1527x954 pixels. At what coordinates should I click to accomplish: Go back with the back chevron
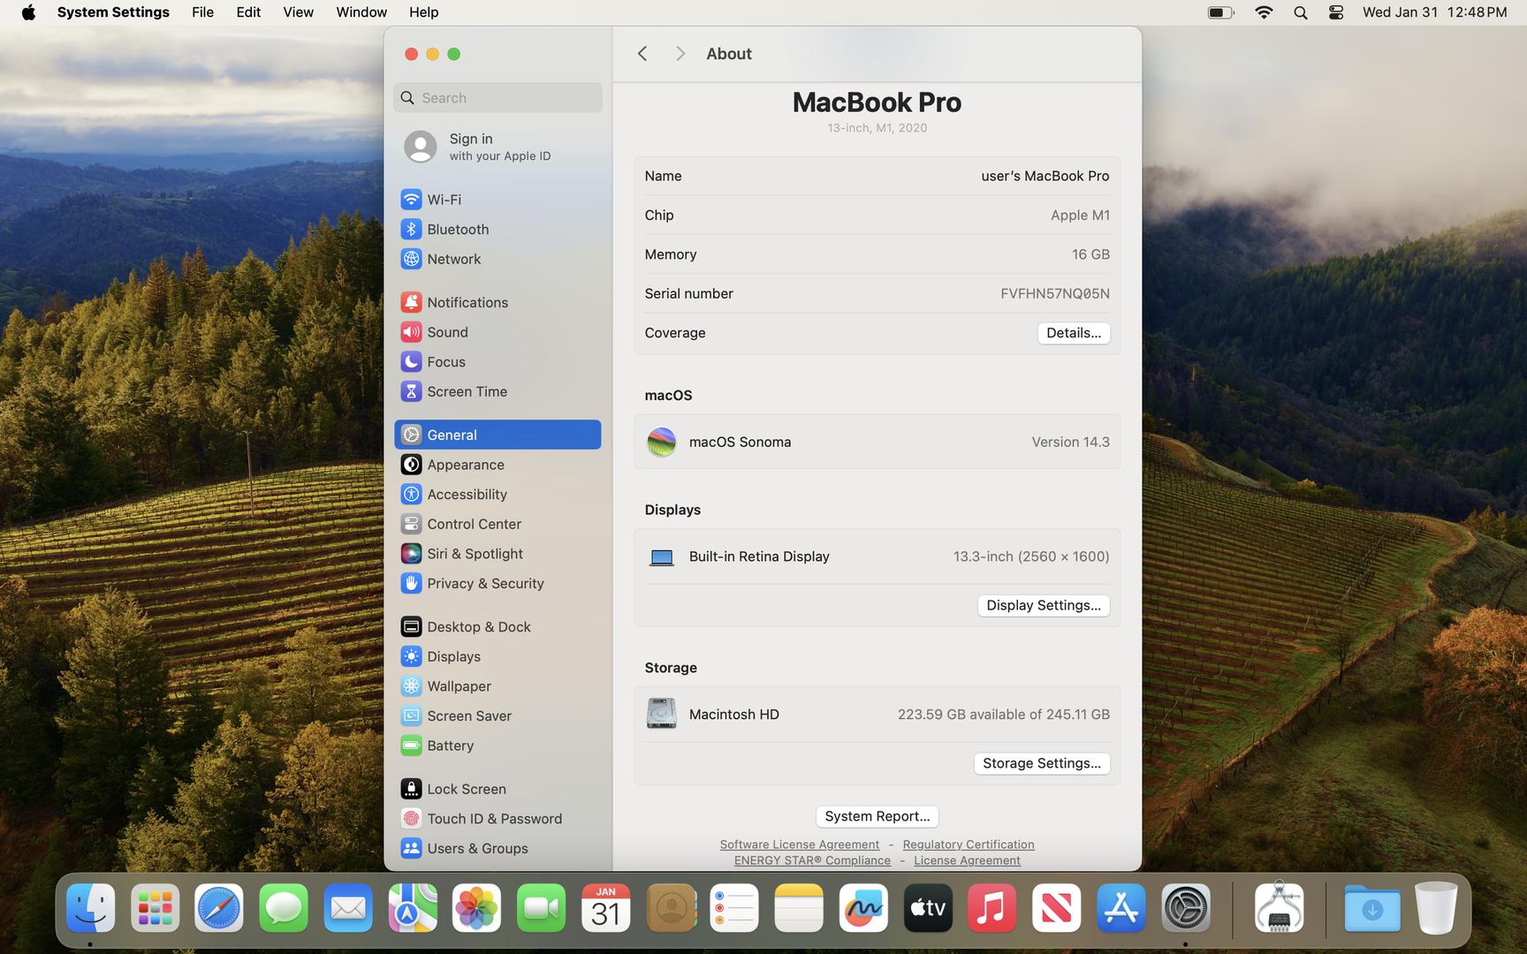[642, 54]
